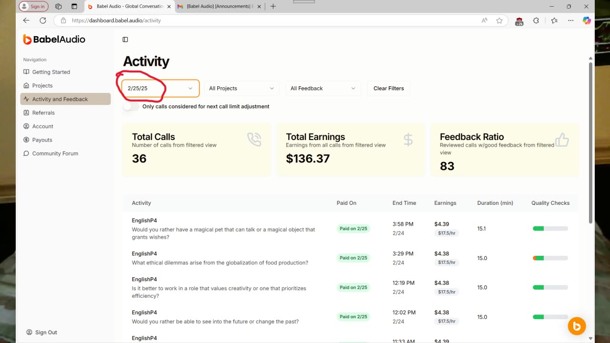
Task: Click the Account user icon
Action: [26, 126]
